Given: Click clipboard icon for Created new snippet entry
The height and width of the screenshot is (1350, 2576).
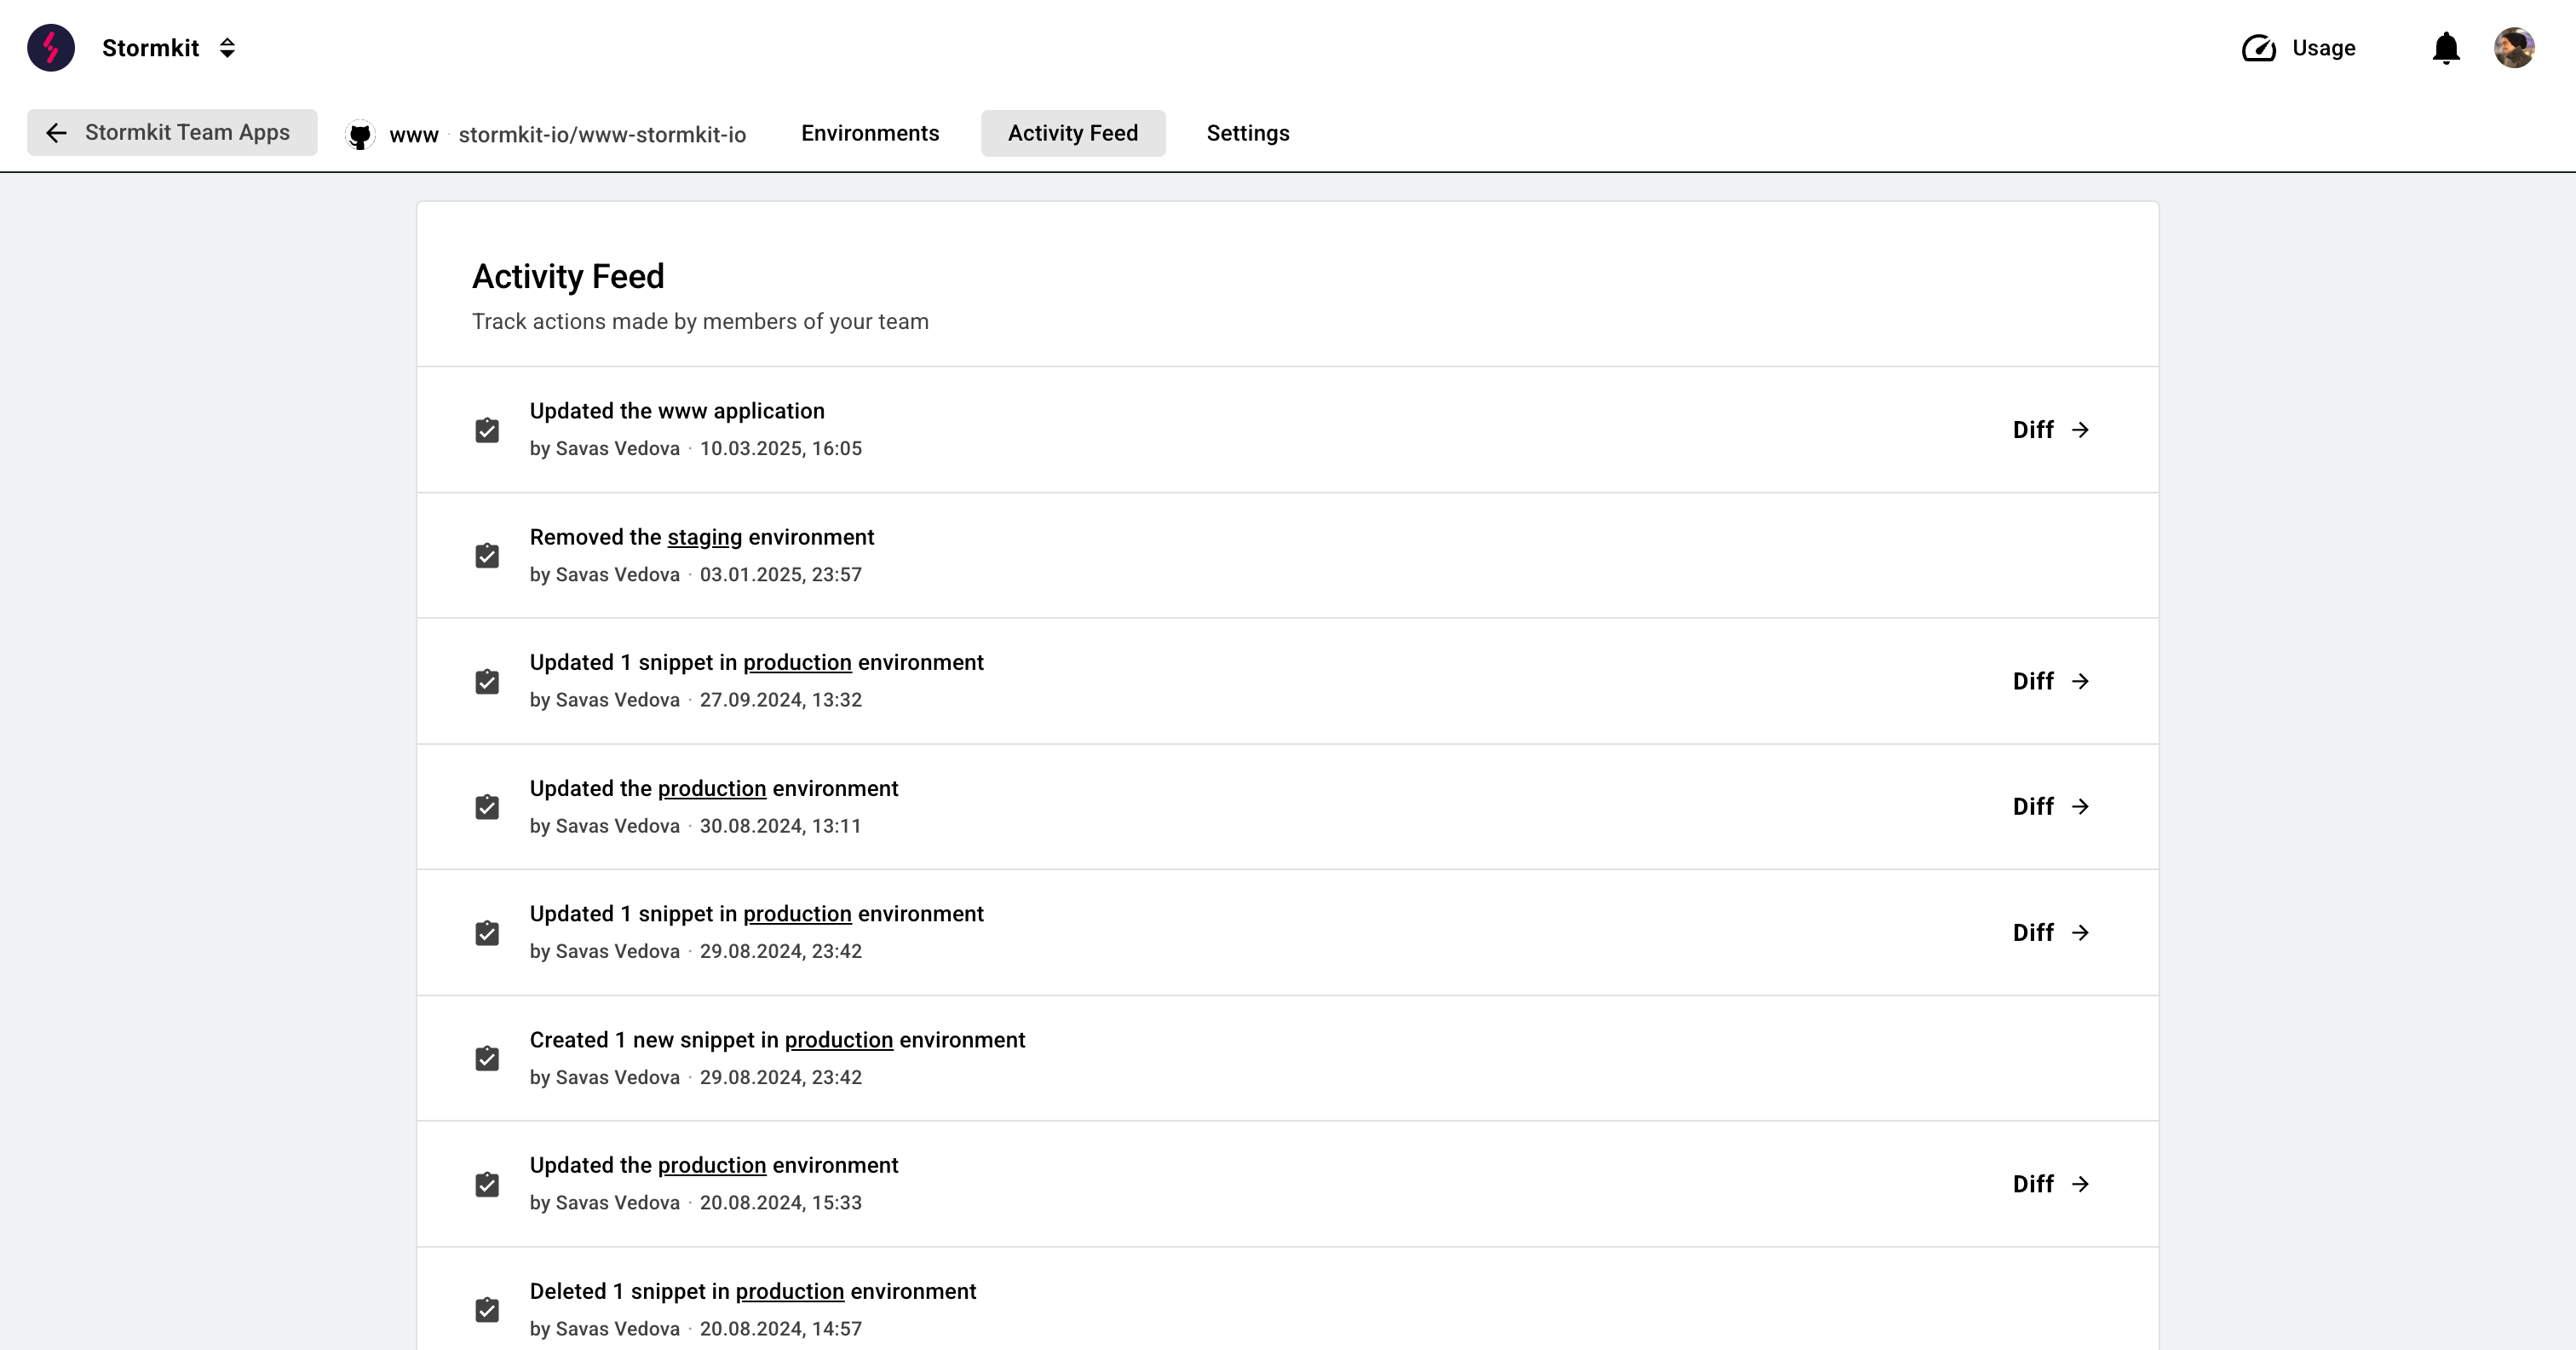Looking at the screenshot, I should (487, 1059).
